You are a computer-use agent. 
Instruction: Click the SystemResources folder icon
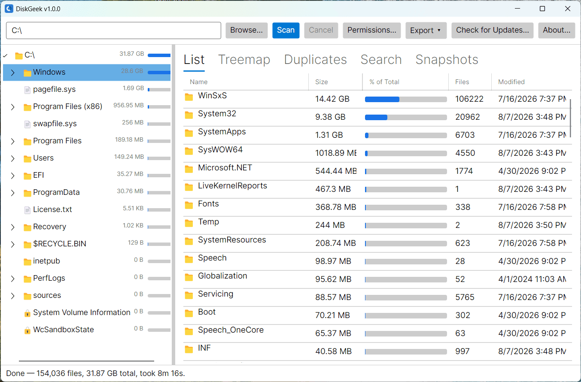pos(189,241)
